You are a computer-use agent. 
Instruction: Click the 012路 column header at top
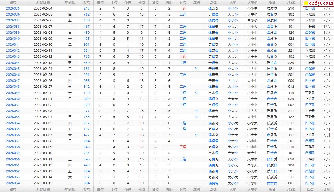click(x=291, y=2)
